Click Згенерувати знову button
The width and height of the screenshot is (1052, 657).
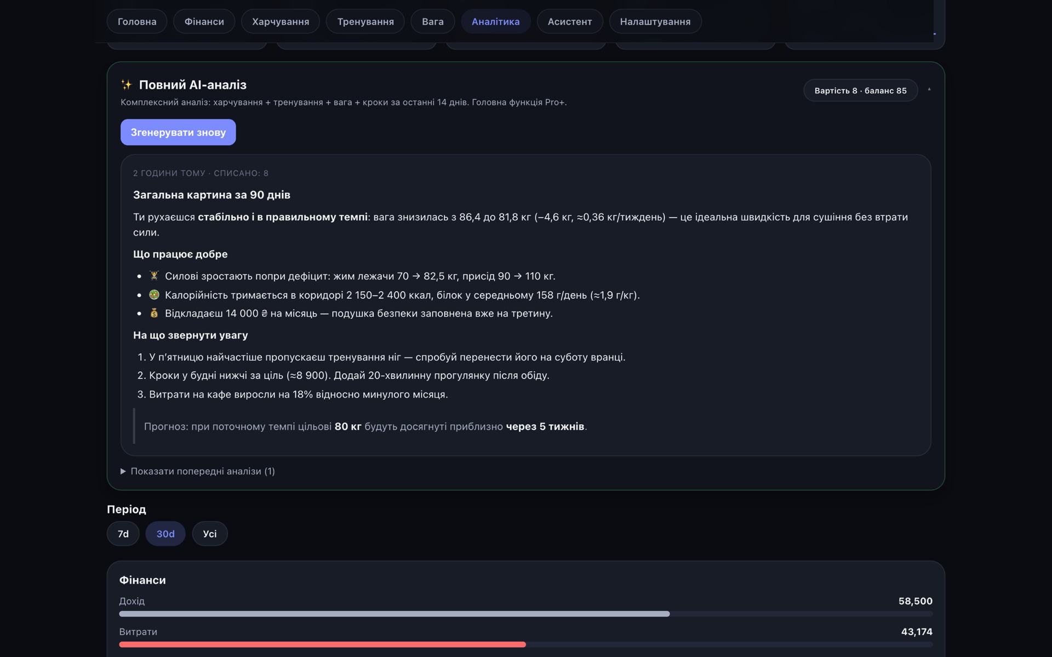click(178, 132)
